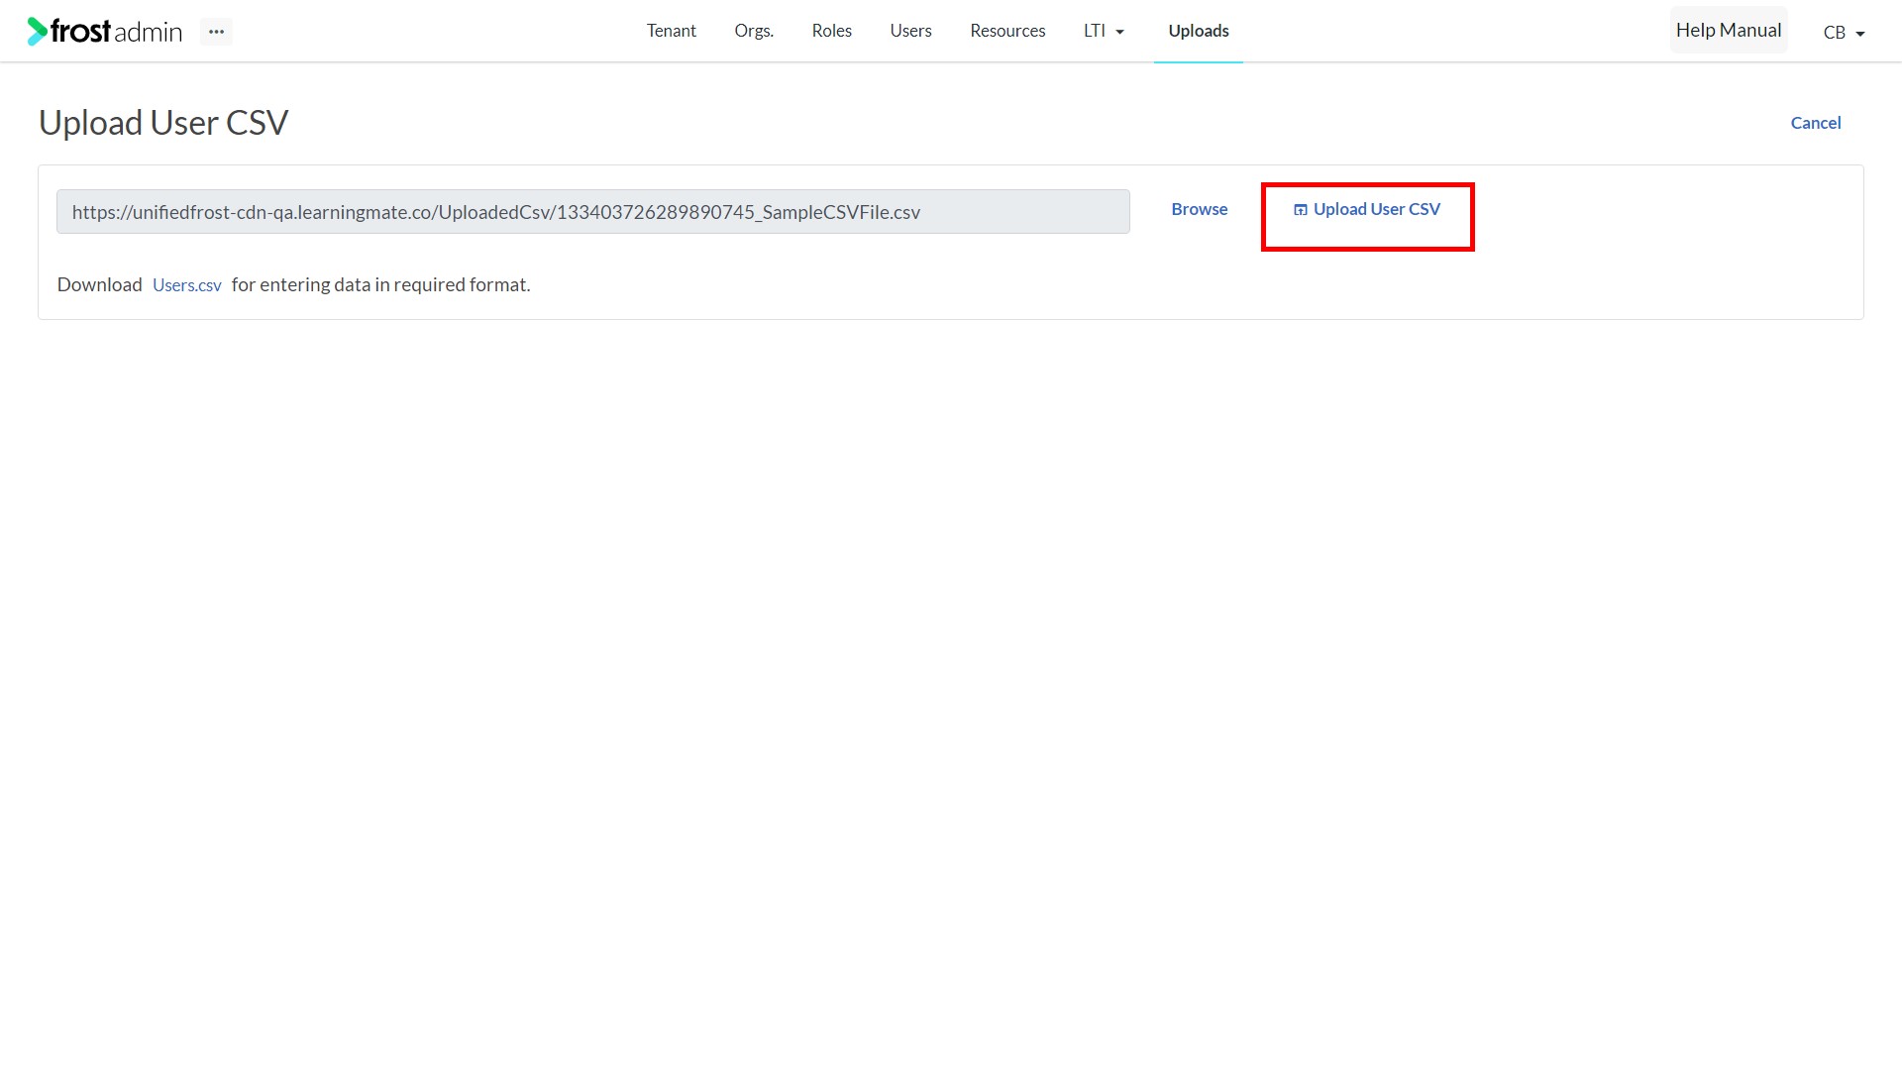Open the Help Manual
The width and height of the screenshot is (1902, 1070).
point(1729,31)
